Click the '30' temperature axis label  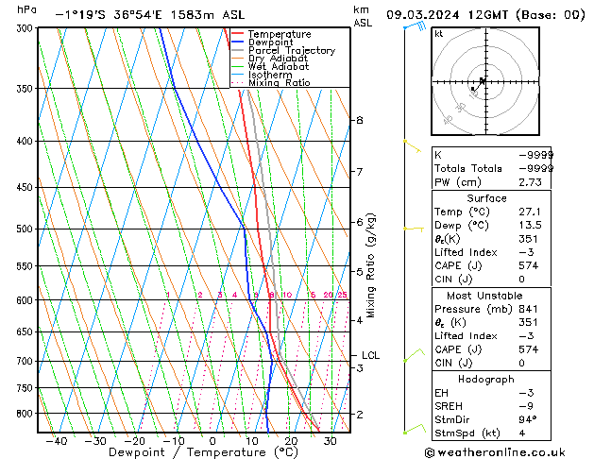point(330,441)
